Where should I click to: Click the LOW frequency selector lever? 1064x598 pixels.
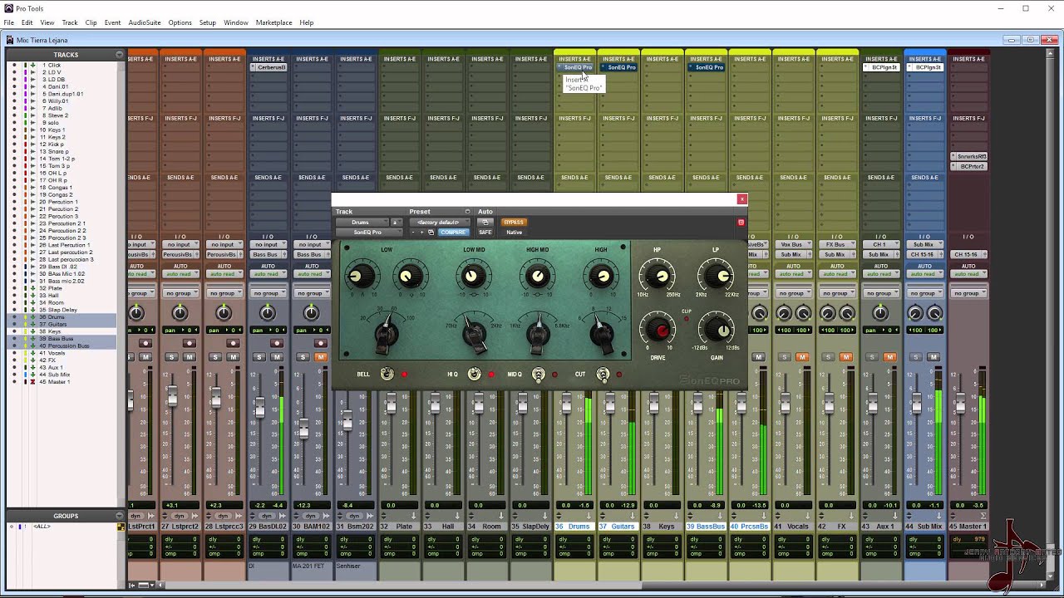(x=385, y=332)
